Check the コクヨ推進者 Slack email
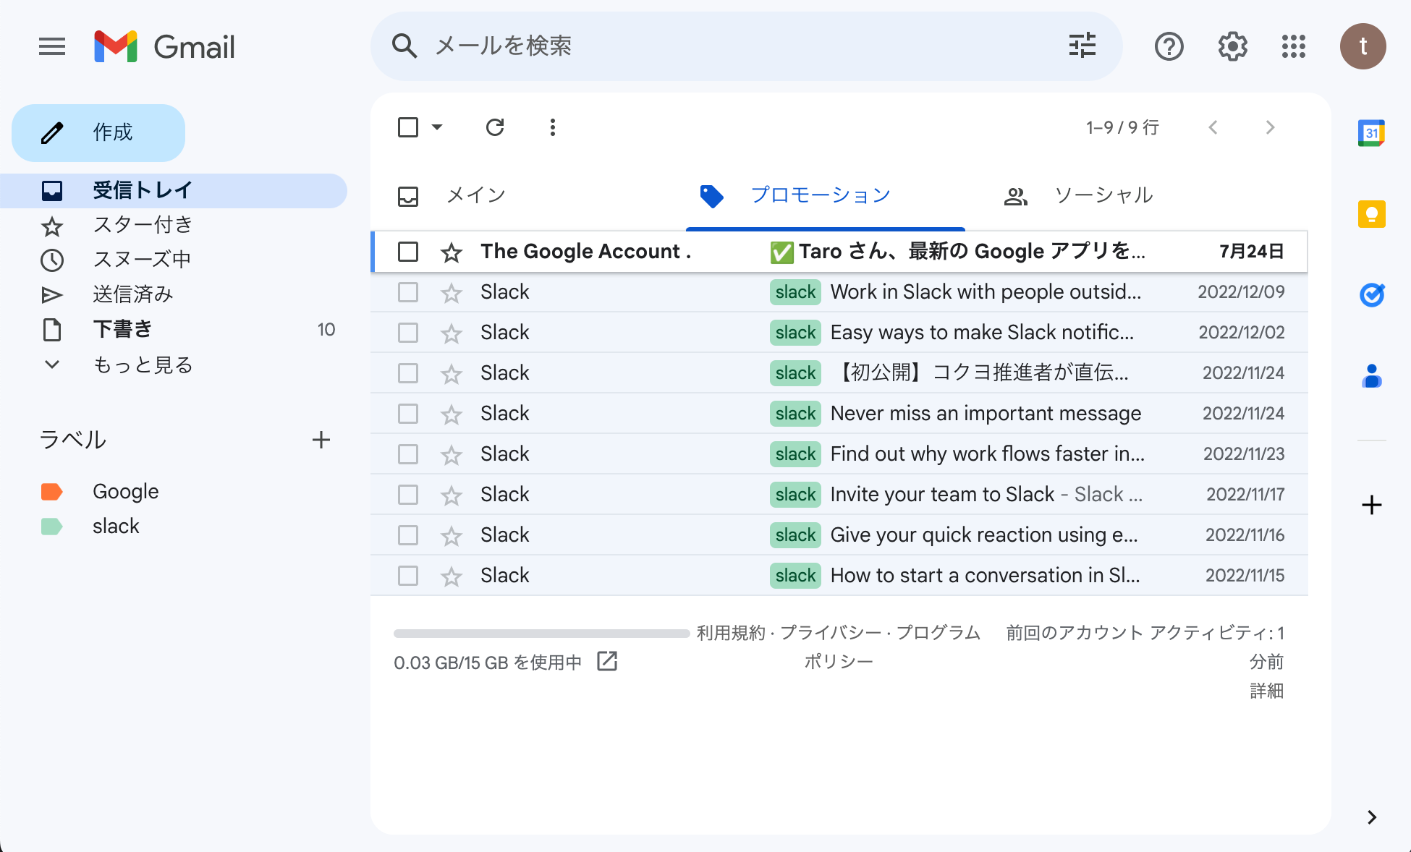 coord(408,373)
